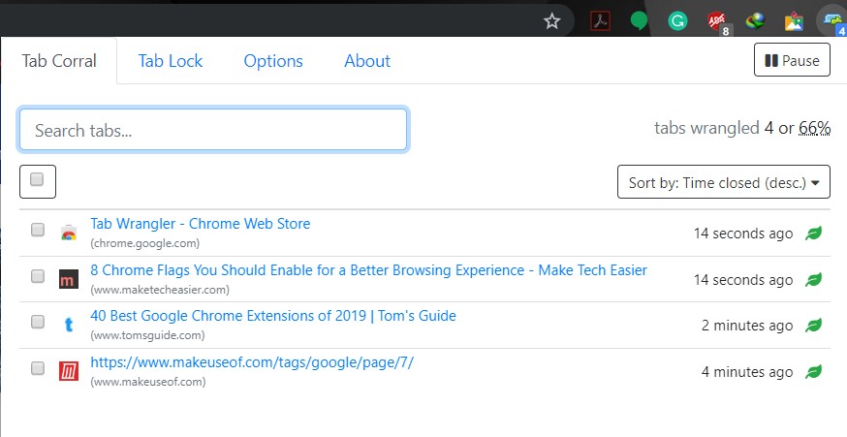Click green leaf icon for Tab Wrangler row
Screen dimensions: 847x437
(813, 233)
